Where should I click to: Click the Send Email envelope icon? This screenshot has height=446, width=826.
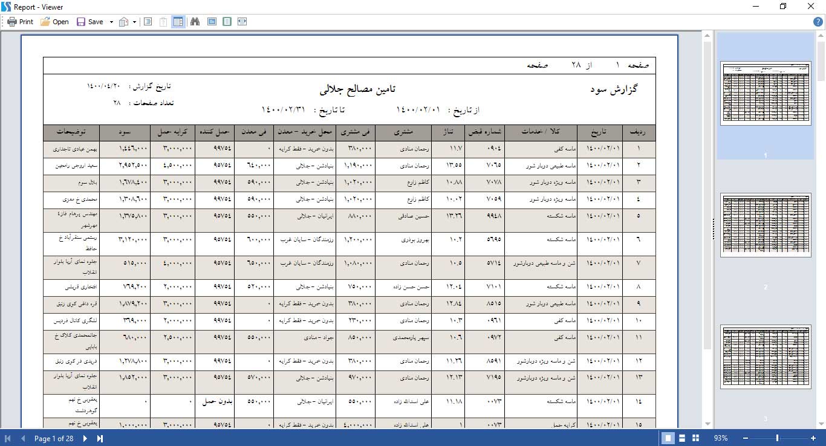pos(124,22)
